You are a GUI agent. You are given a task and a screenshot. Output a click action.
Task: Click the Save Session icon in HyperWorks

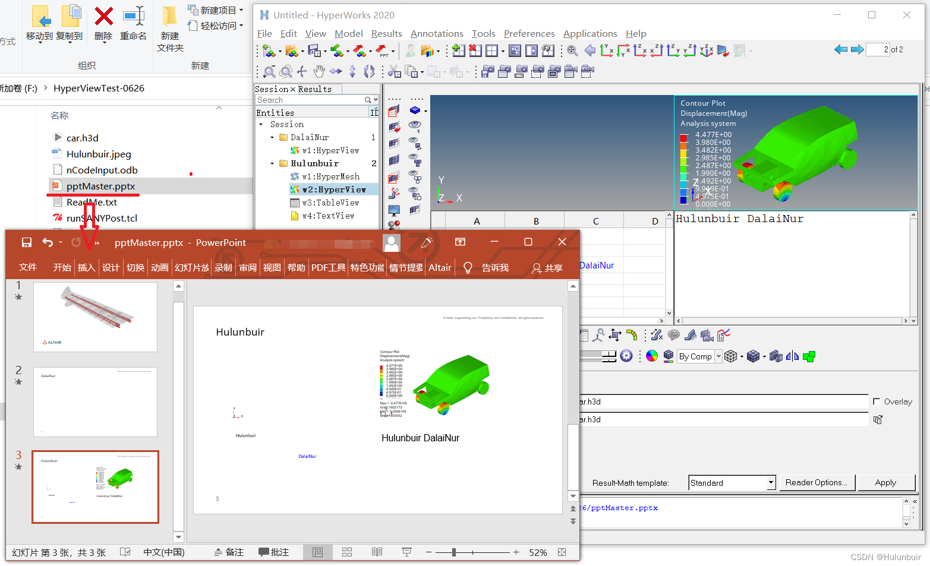(x=314, y=51)
